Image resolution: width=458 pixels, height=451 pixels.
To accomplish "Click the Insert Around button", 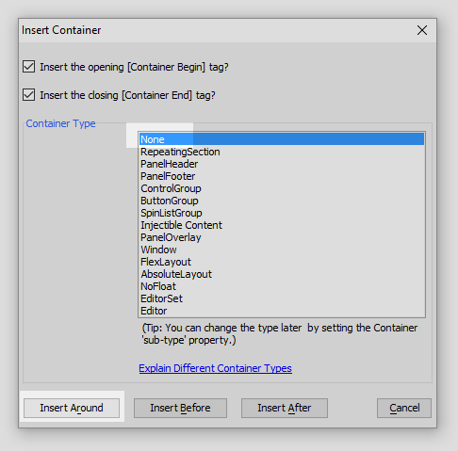I will (72, 408).
